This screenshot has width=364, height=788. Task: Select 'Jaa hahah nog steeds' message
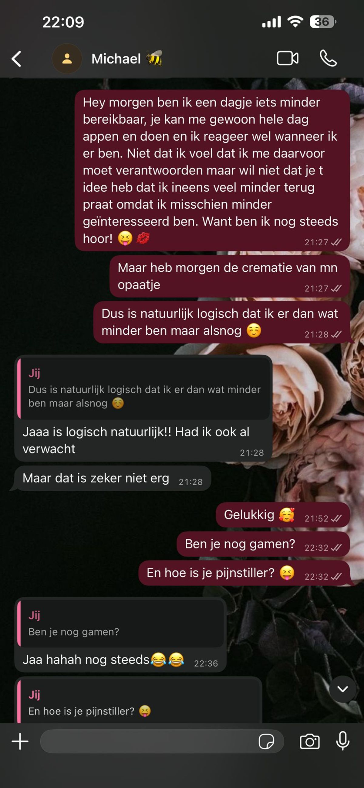[x=120, y=660]
